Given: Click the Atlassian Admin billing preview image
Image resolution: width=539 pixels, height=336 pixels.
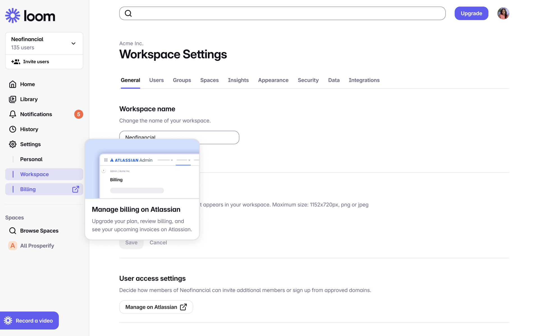Looking at the screenshot, I should pyautogui.click(x=142, y=169).
